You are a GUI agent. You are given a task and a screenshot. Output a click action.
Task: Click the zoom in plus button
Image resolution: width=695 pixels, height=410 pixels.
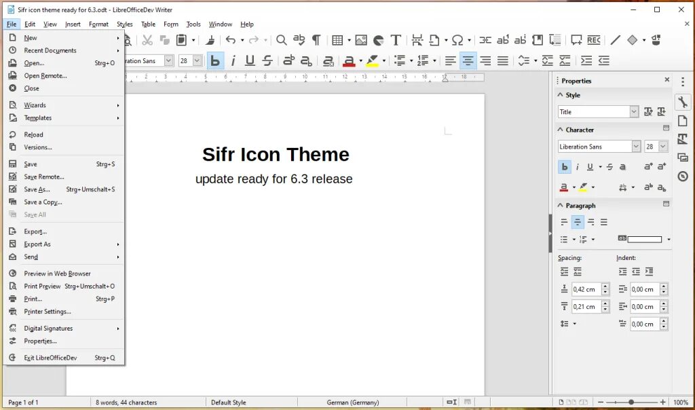pyautogui.click(x=662, y=402)
